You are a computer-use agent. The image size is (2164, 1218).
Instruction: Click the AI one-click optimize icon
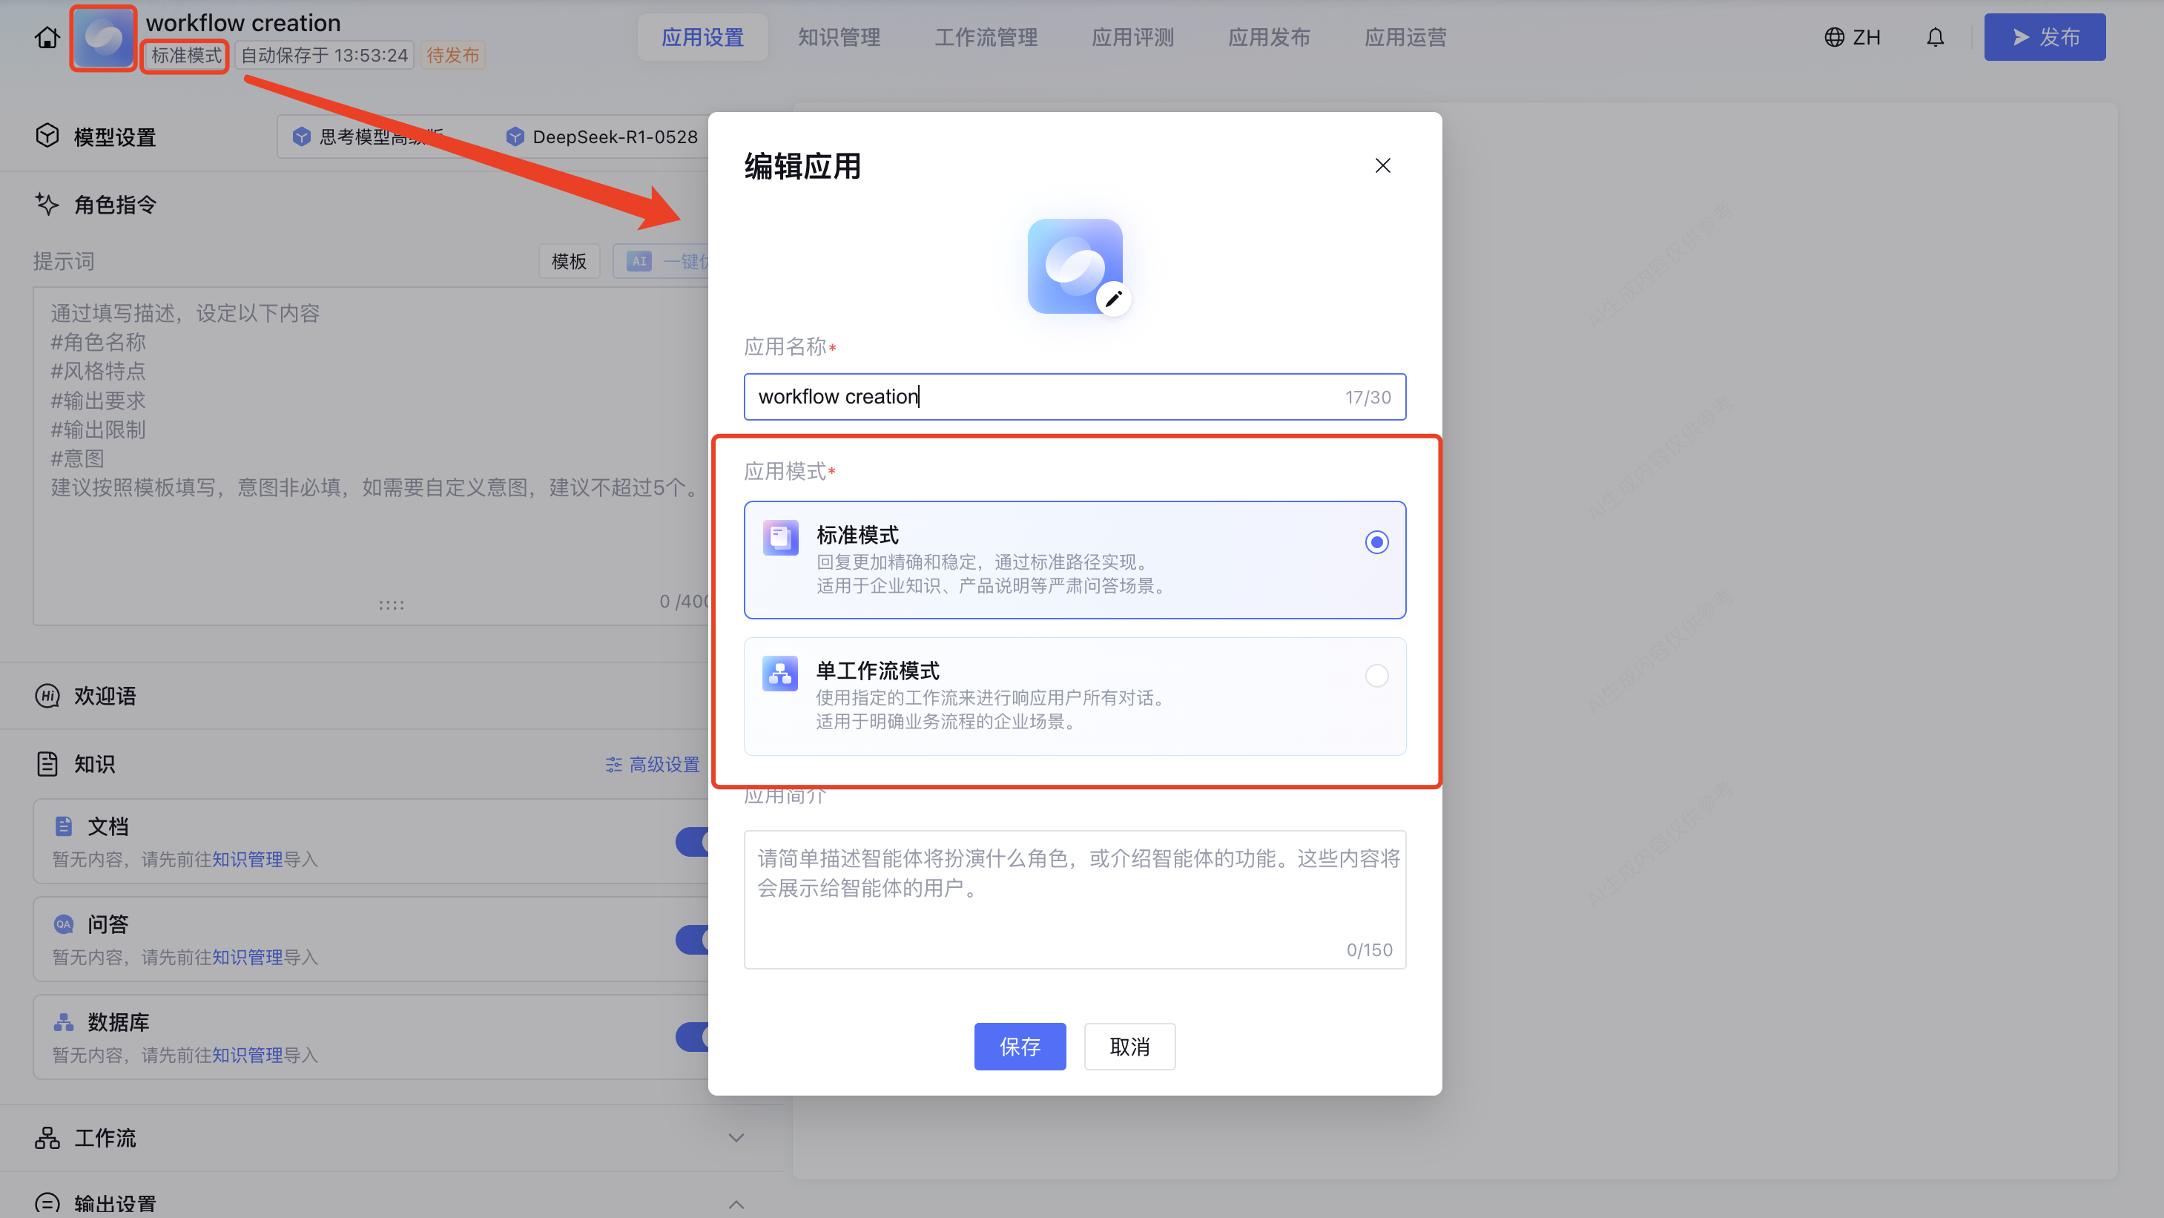pos(639,261)
